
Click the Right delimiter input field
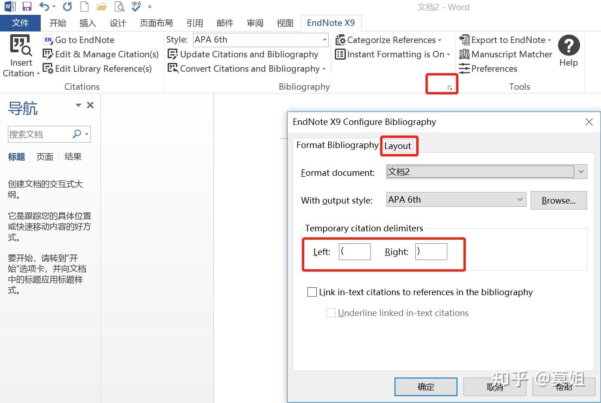coord(431,252)
